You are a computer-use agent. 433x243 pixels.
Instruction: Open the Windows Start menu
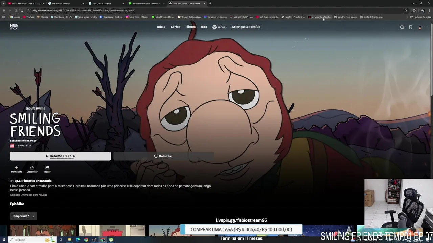pyautogui.click(x=3, y=240)
